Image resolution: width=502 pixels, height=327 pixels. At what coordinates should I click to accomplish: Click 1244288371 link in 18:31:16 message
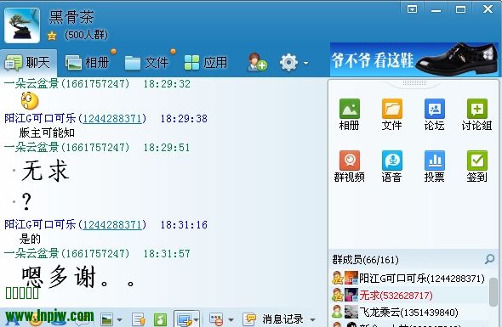point(112,225)
